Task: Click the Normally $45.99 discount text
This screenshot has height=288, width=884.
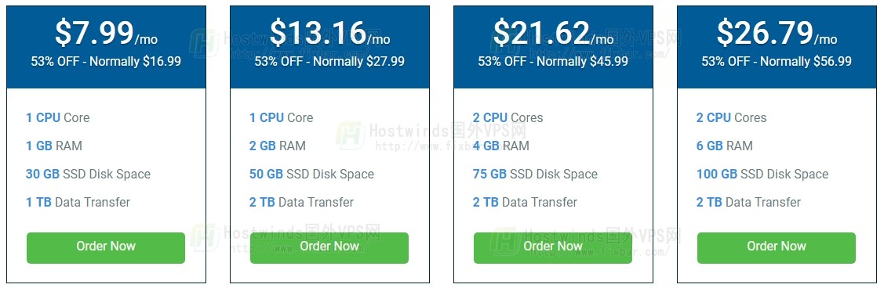Action: point(582,61)
